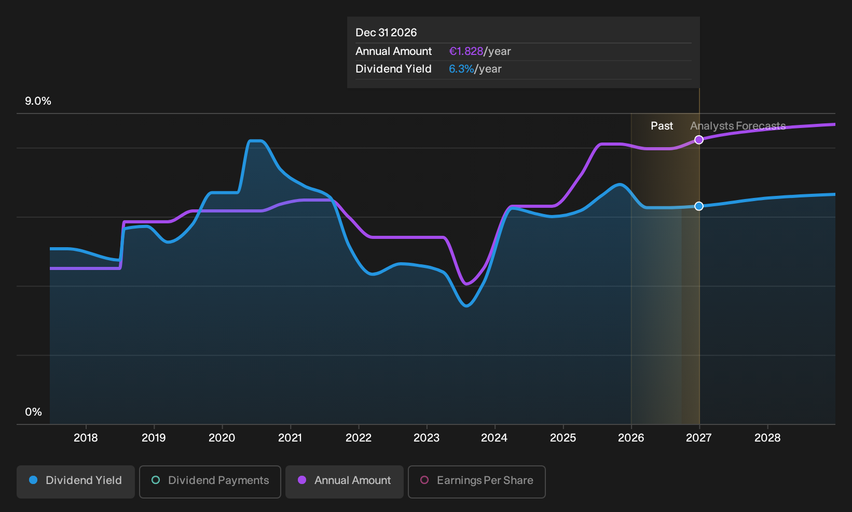The image size is (852, 512).
Task: Click the 2027 x-axis label
Action: [x=699, y=438]
